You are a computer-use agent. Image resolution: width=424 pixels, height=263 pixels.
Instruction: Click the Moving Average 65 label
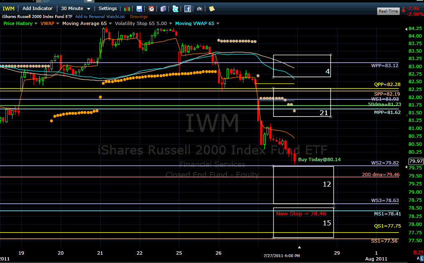(x=84, y=23)
